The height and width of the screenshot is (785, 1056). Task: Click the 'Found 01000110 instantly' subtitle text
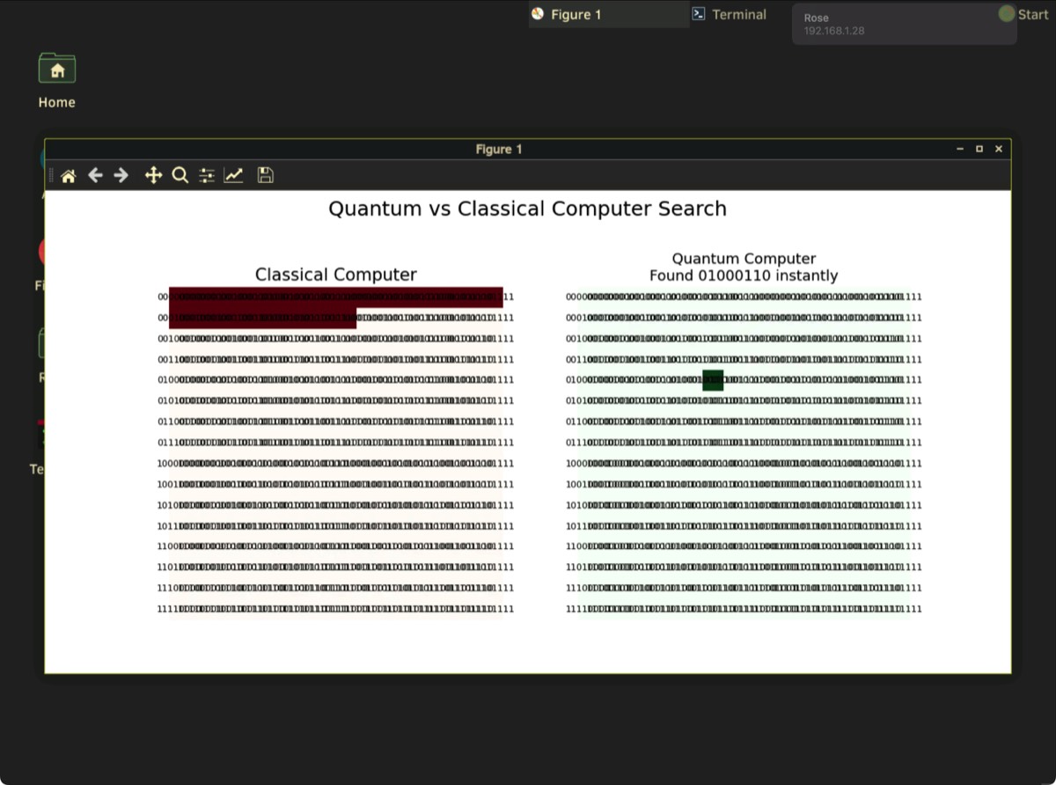[x=744, y=275]
